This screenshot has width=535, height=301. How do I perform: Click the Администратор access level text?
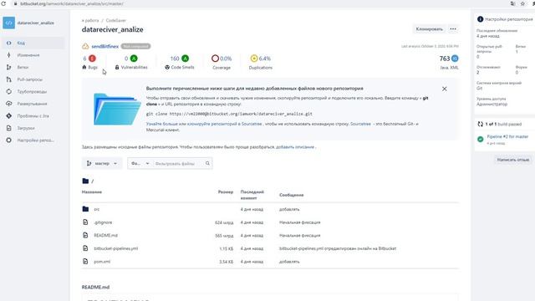pyautogui.click(x=492, y=104)
